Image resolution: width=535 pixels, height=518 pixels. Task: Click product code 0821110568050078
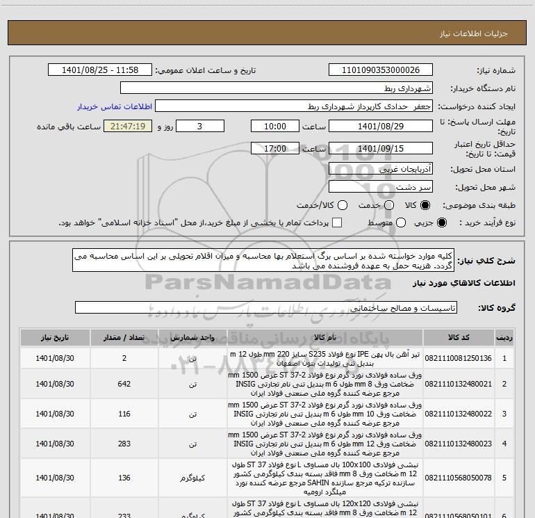pos(459,478)
